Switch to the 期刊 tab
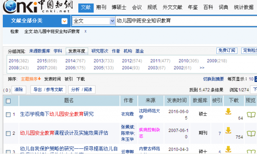Image resolution: width=257 pixels, height=154 pixels. point(101,7)
